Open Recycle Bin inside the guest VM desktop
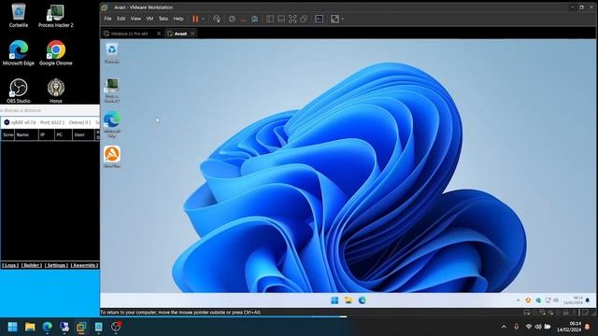598x336 pixels. coord(112,53)
